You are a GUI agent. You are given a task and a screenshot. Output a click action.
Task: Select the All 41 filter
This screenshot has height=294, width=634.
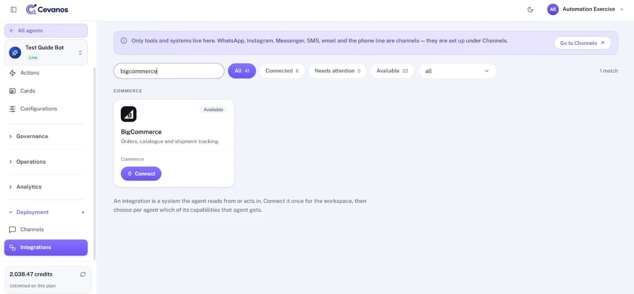(x=242, y=71)
